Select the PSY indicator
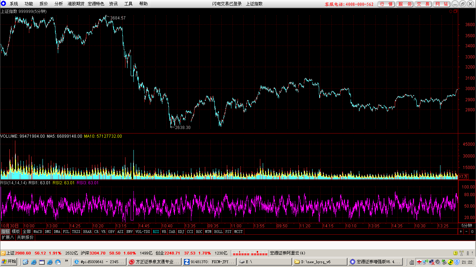The image size is (476, 267). [228, 232]
